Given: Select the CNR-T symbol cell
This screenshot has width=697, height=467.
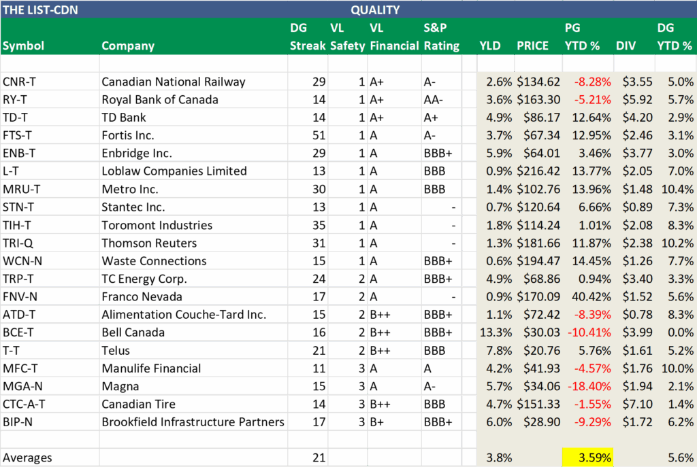Looking at the screenshot, I should [x=50, y=82].
